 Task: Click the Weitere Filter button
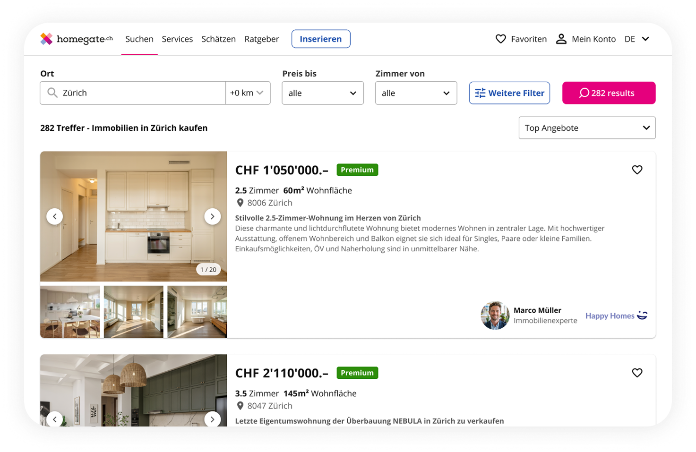tap(509, 93)
